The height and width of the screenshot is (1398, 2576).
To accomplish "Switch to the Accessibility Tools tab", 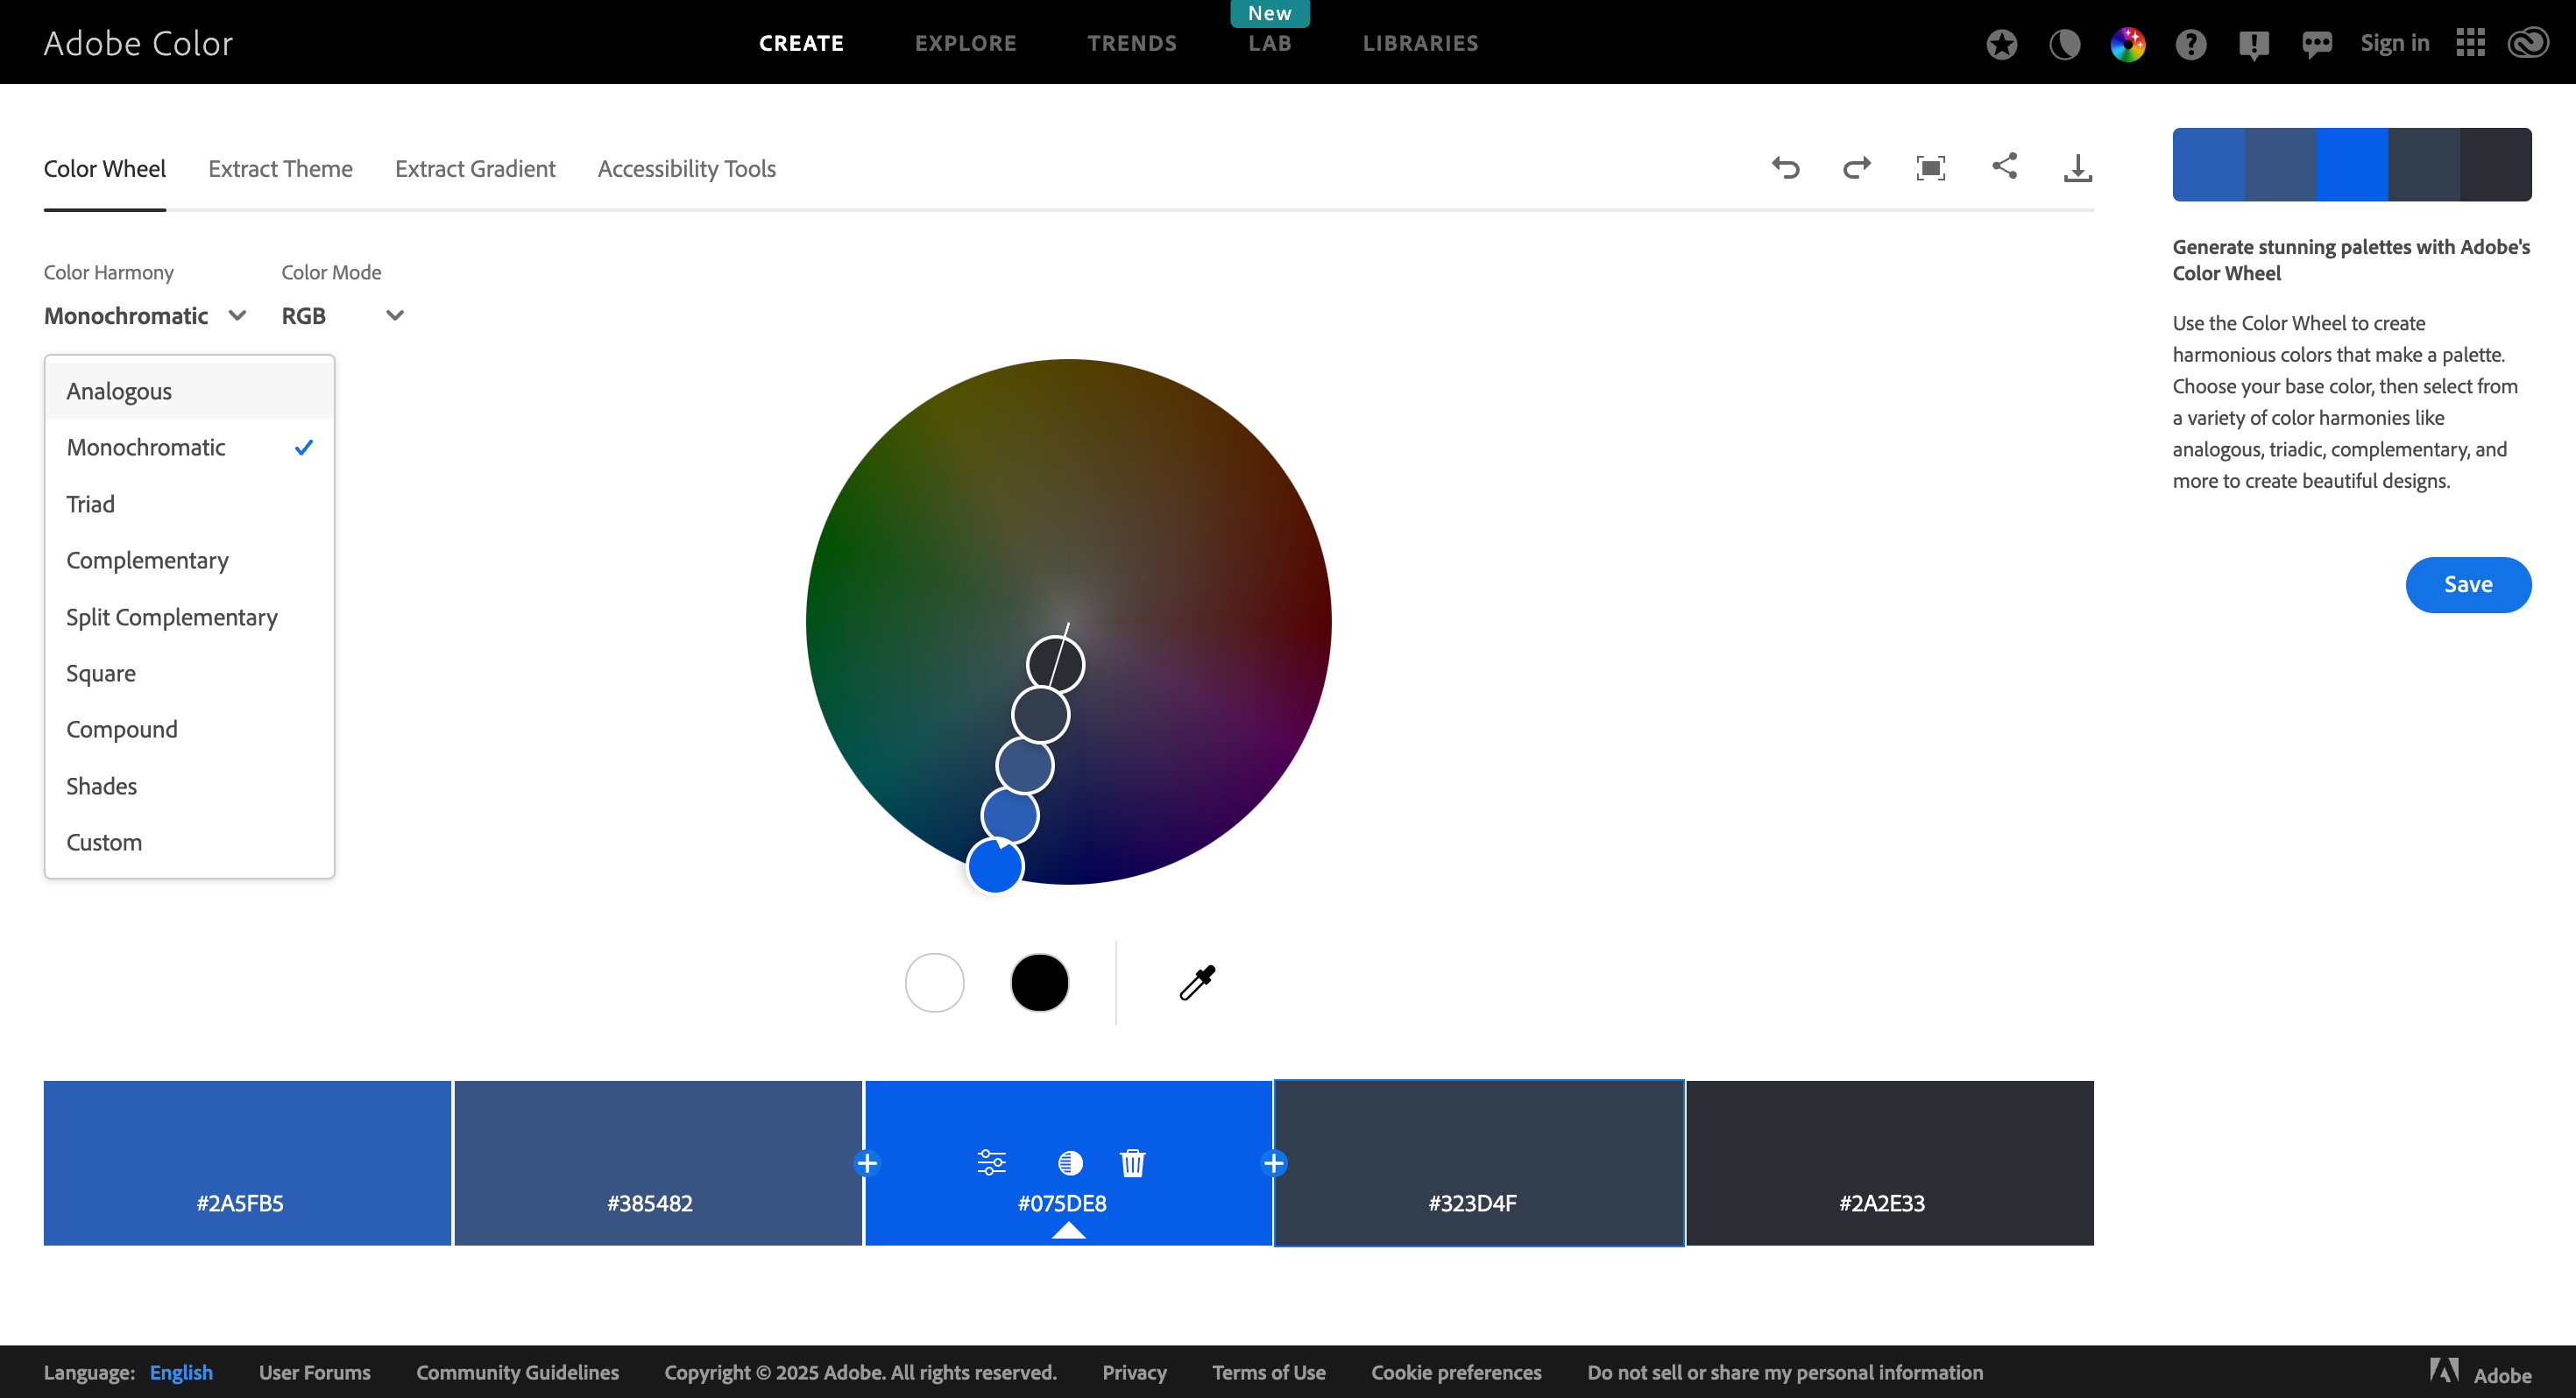I will pos(687,169).
